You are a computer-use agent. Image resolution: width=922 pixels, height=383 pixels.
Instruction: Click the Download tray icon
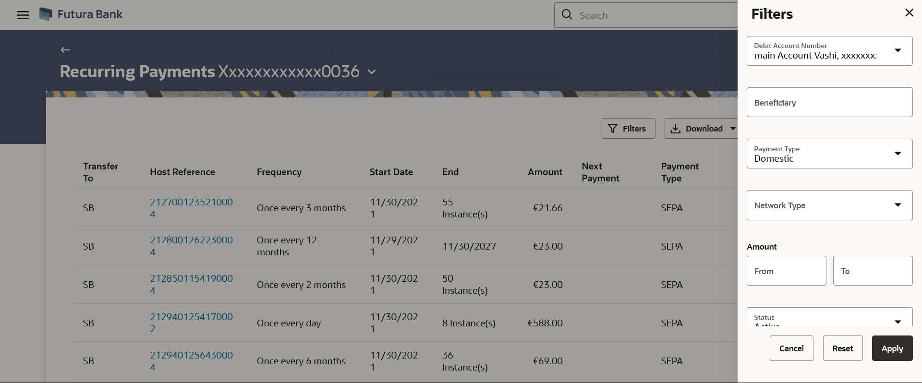coord(675,129)
